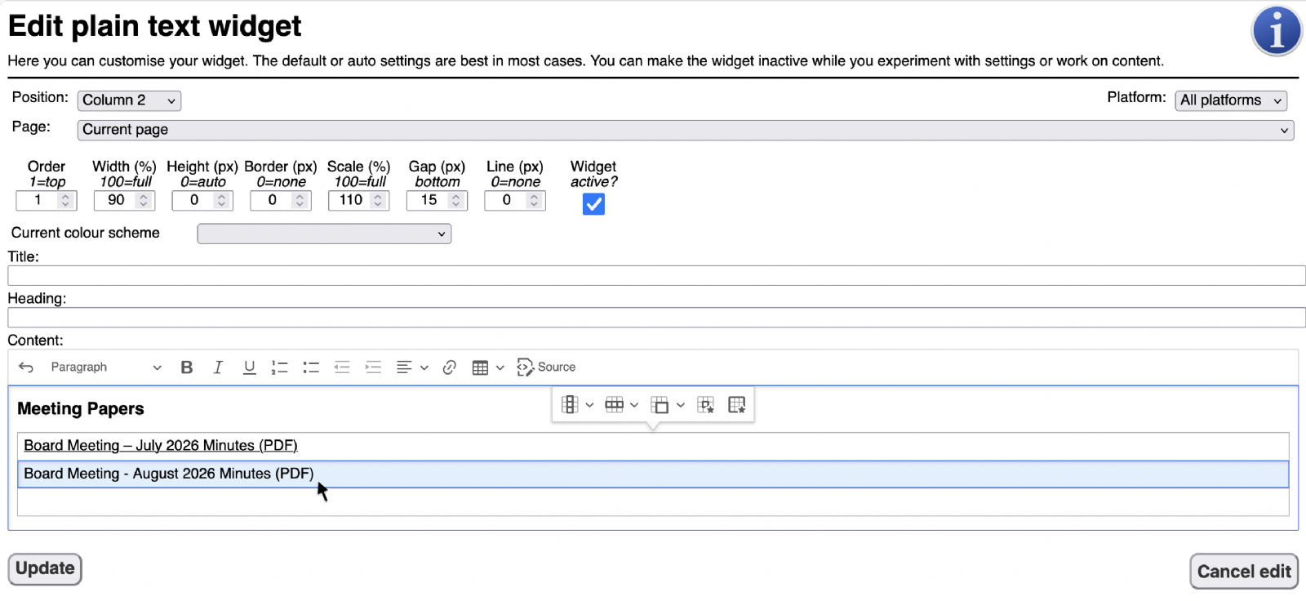Open the Paragraph style dropdown

click(106, 367)
